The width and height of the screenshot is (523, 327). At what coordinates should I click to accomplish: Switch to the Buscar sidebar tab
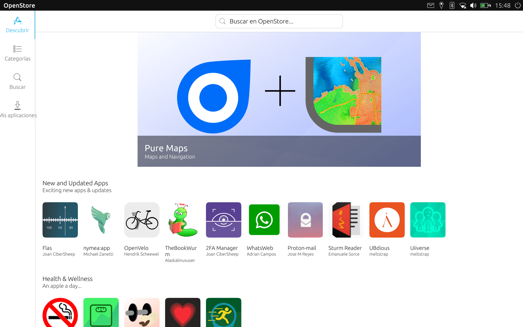(17, 81)
